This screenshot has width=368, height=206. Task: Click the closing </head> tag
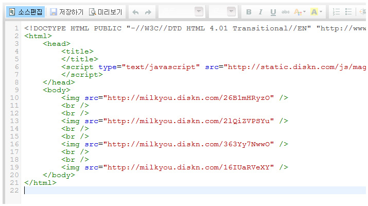59,82
